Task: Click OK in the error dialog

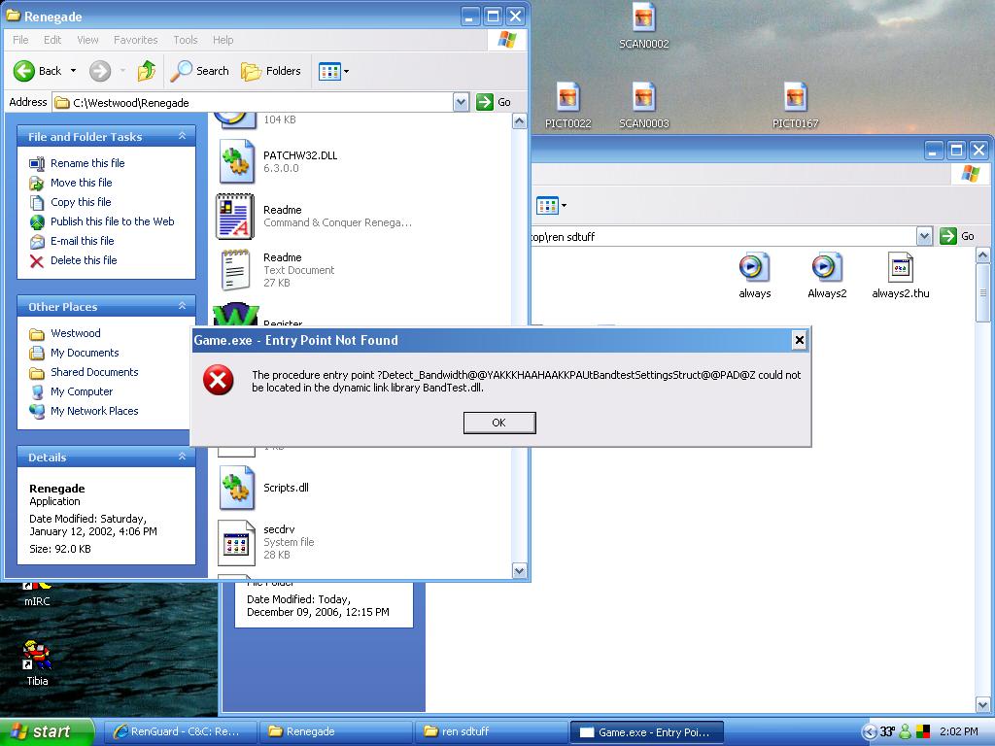Action: tap(498, 423)
